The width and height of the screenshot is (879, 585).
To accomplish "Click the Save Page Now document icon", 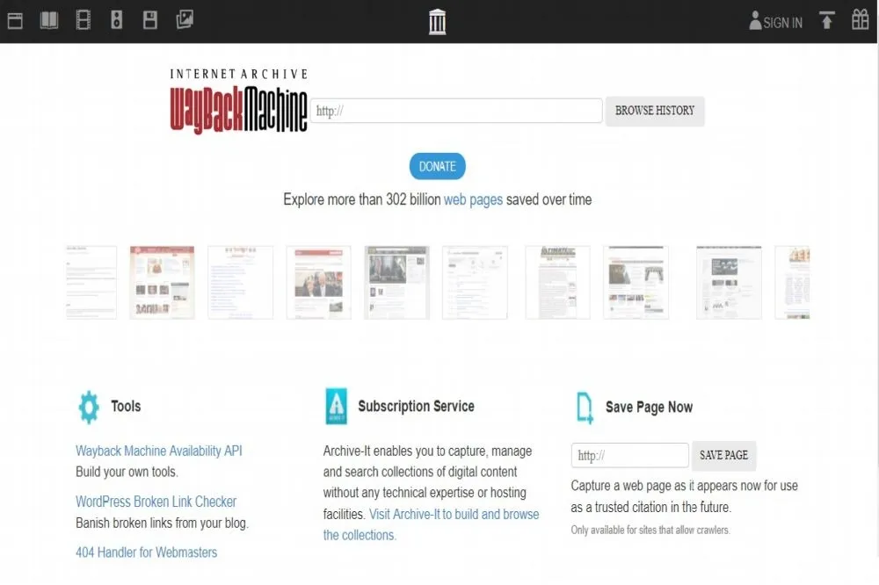I will click(585, 408).
